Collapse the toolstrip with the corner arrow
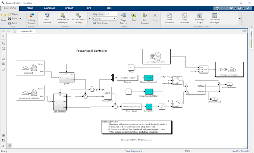Screen dimensions: 254x153 (251, 27)
